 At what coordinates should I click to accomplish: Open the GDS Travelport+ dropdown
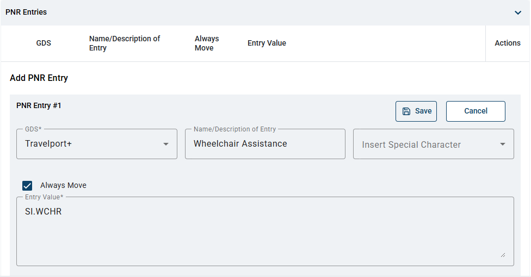coord(97,144)
